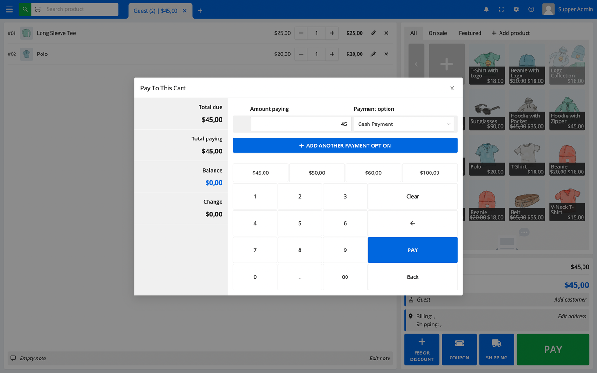597x373 pixels.
Task: Decrease Long Sleeve Tee quantity
Action: pos(301,33)
